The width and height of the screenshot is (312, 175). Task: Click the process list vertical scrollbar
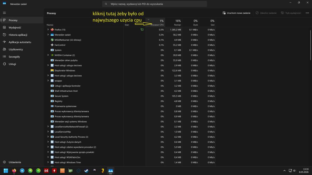(310, 45)
